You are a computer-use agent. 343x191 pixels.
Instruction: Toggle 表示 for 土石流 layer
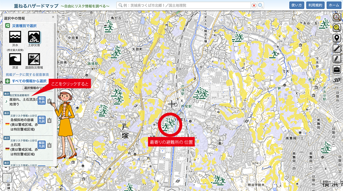pos(7,138)
